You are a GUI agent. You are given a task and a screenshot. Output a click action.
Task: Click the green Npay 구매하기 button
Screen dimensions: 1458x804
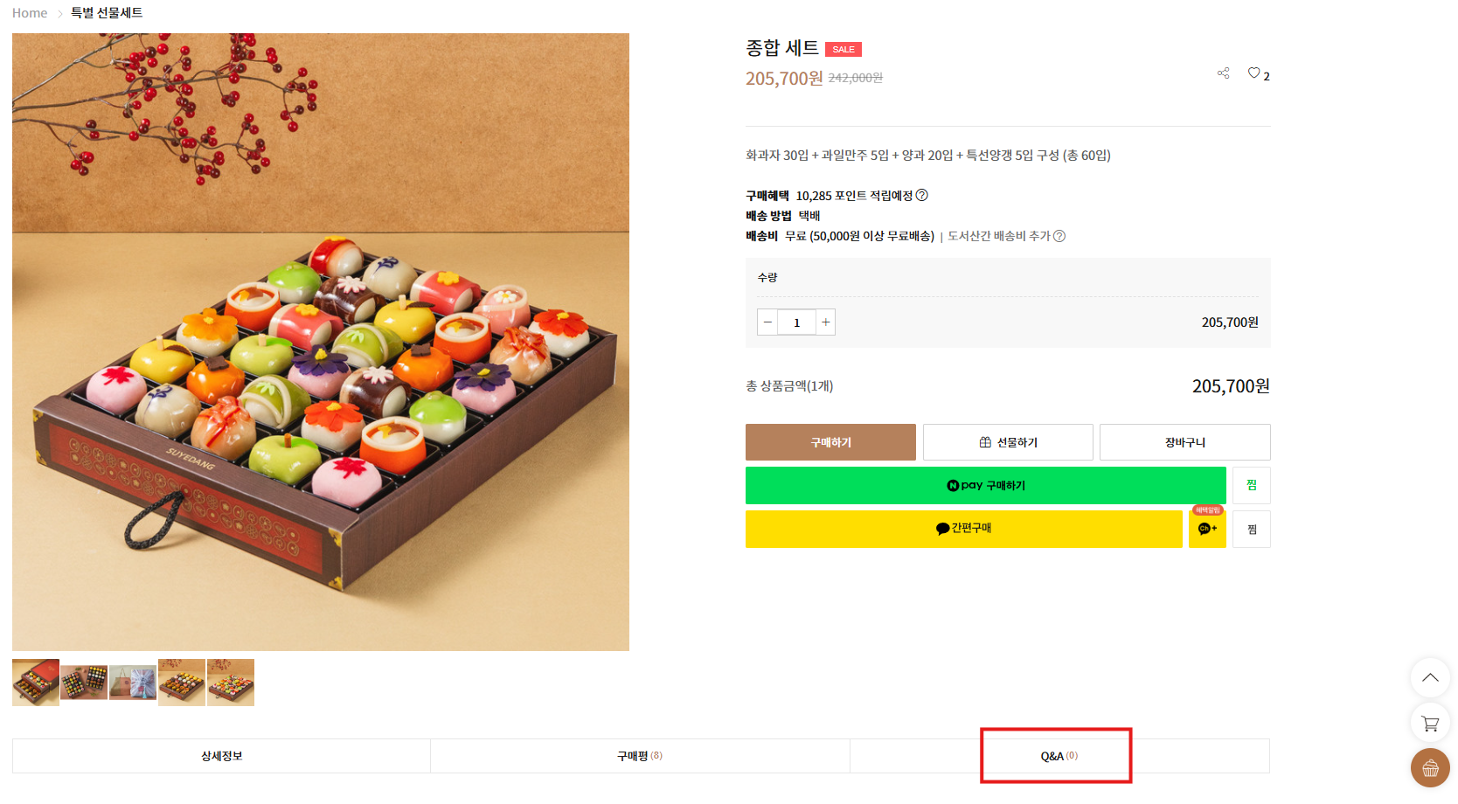coord(985,485)
